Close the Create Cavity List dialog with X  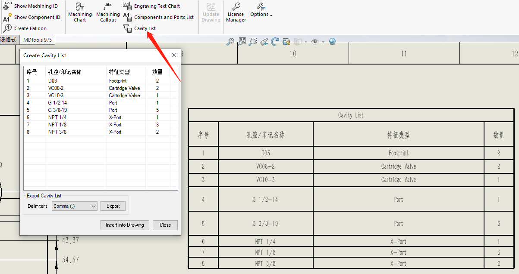(174, 55)
